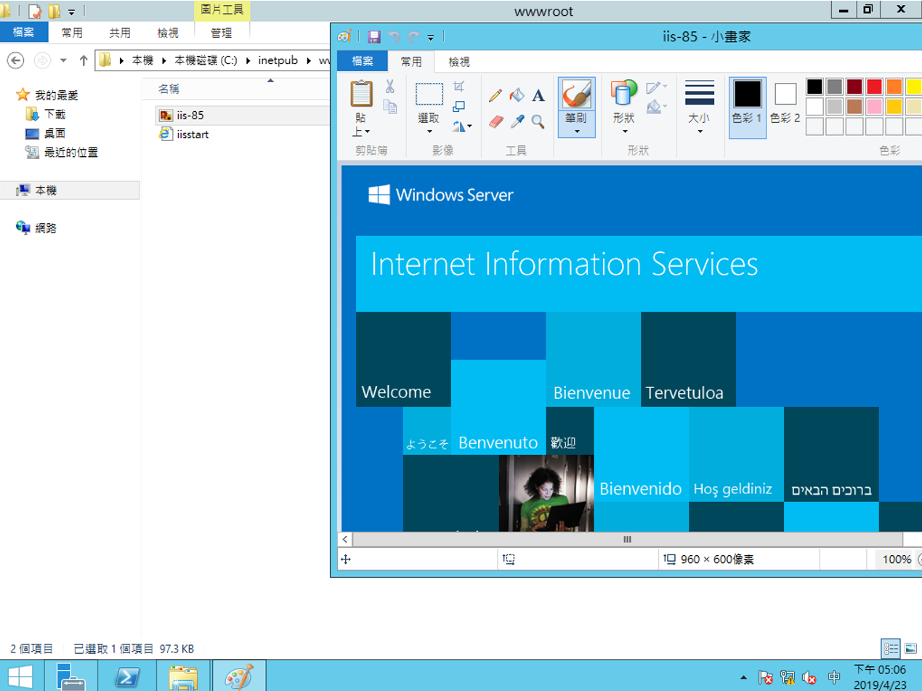
Task: Click the Copy icon in Paint's clipboard group
Action: click(389, 107)
